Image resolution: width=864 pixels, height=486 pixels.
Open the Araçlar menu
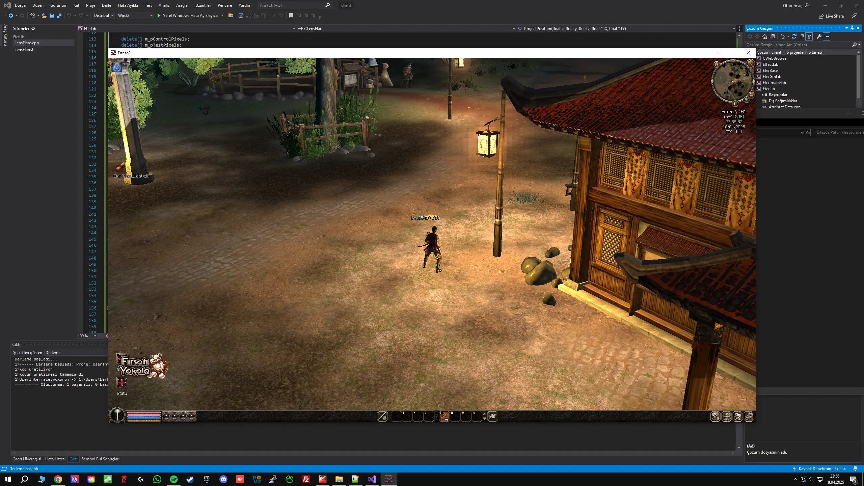pyautogui.click(x=182, y=5)
